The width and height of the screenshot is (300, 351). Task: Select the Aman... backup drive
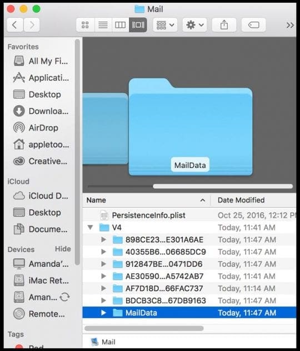36,297
